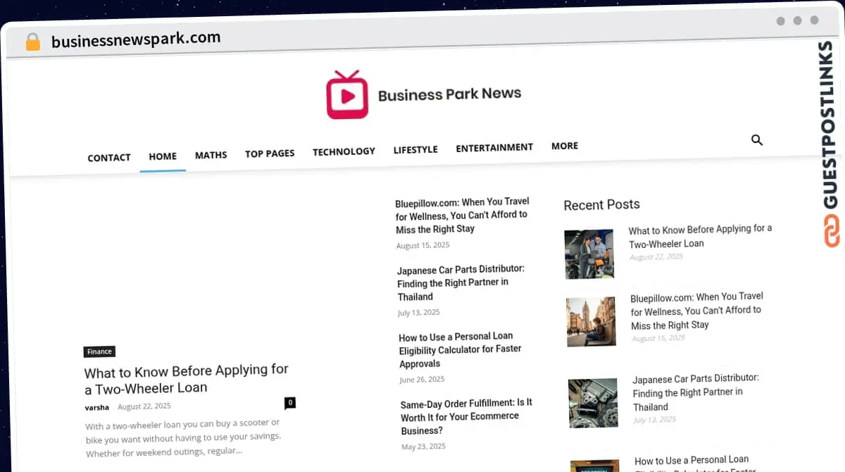Click the padlock icon in address bar

pos(32,42)
